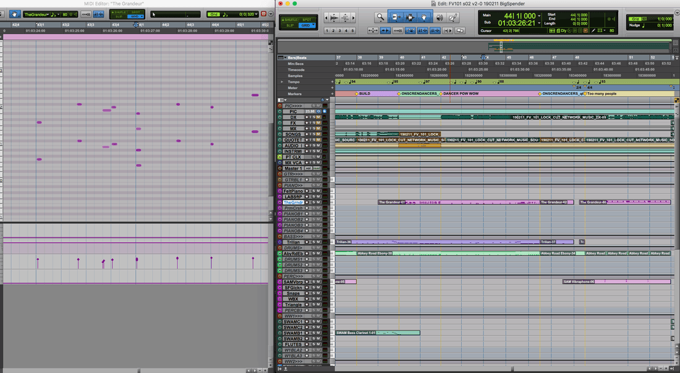Screen dimensions: 680x373
Task: Open the Grid mode dropdown arrow
Action: pyautogui.click(x=313, y=25)
